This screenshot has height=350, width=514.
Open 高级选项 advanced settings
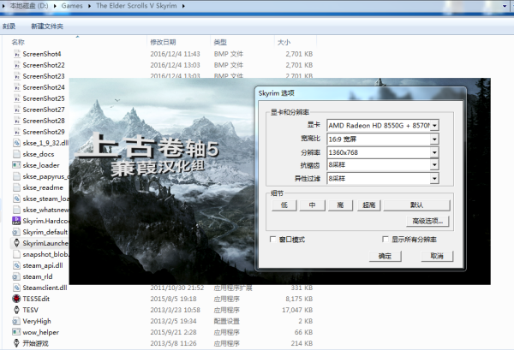417,222
